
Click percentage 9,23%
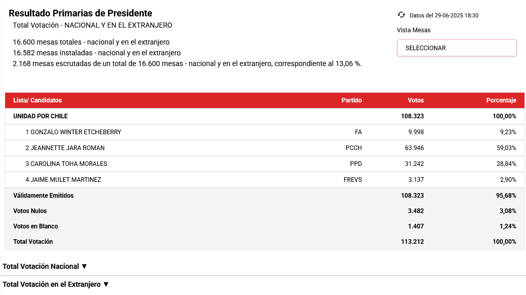[508, 132]
